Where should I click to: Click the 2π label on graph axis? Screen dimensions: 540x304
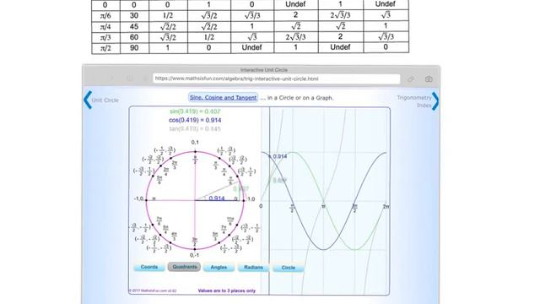click(386, 206)
